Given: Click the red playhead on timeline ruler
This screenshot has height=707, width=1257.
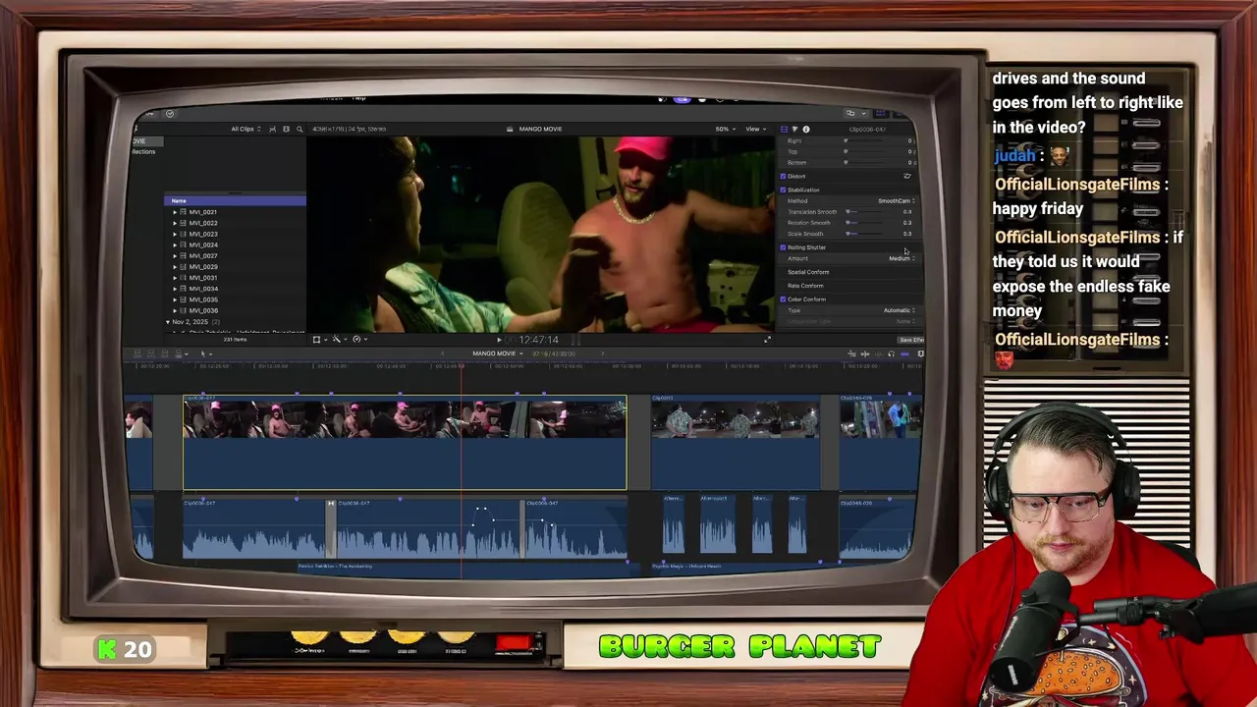Looking at the screenshot, I should pyautogui.click(x=462, y=366).
